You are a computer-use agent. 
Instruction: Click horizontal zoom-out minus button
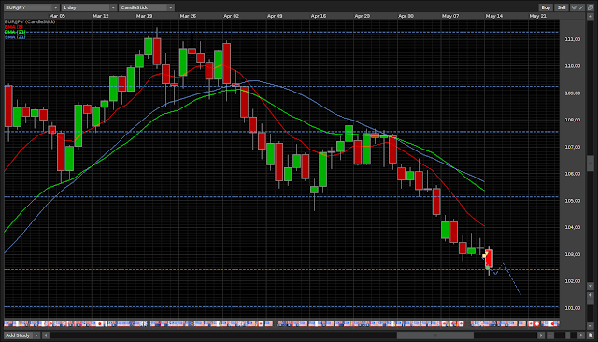pos(550,335)
